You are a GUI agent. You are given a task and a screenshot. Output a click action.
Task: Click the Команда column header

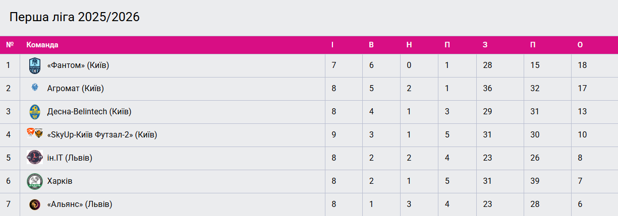point(42,45)
